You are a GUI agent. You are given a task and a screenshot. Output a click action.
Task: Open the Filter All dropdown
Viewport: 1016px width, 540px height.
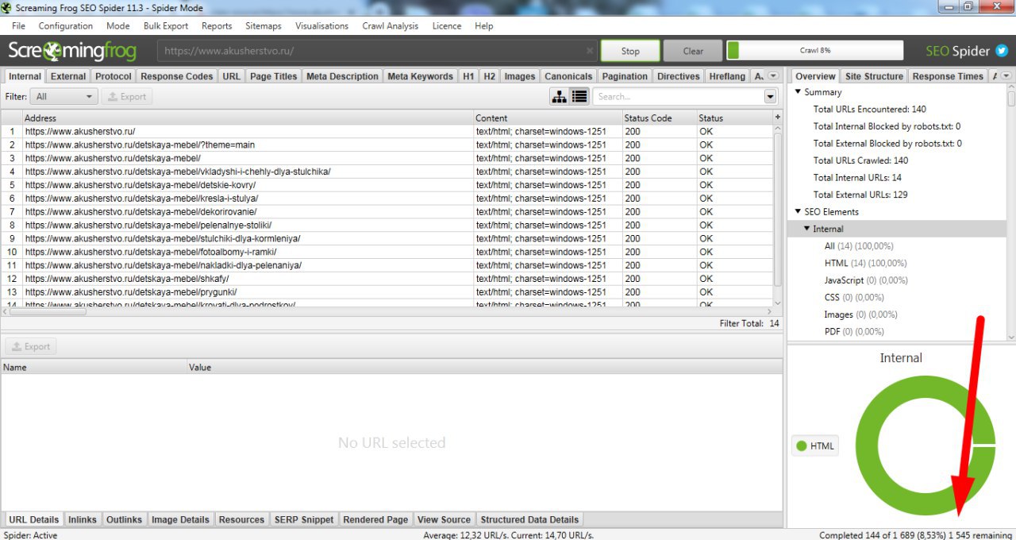[x=63, y=96]
